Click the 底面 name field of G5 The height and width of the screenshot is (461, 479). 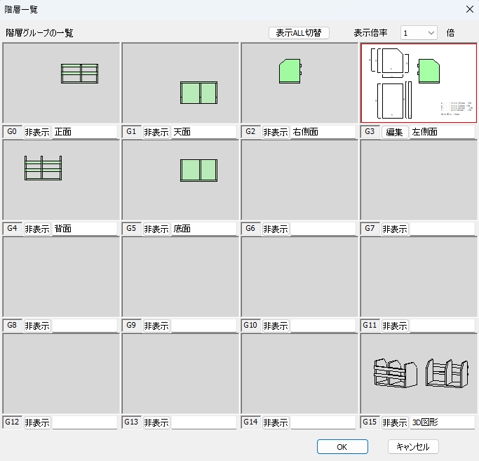click(204, 229)
